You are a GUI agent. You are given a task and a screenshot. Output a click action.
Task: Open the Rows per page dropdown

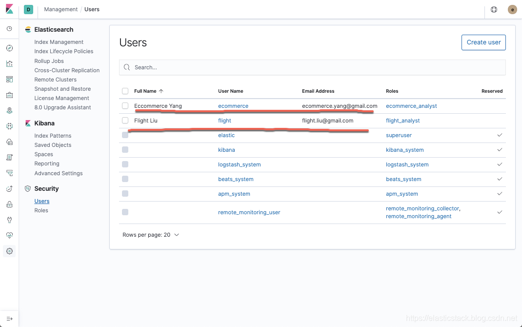[151, 235]
